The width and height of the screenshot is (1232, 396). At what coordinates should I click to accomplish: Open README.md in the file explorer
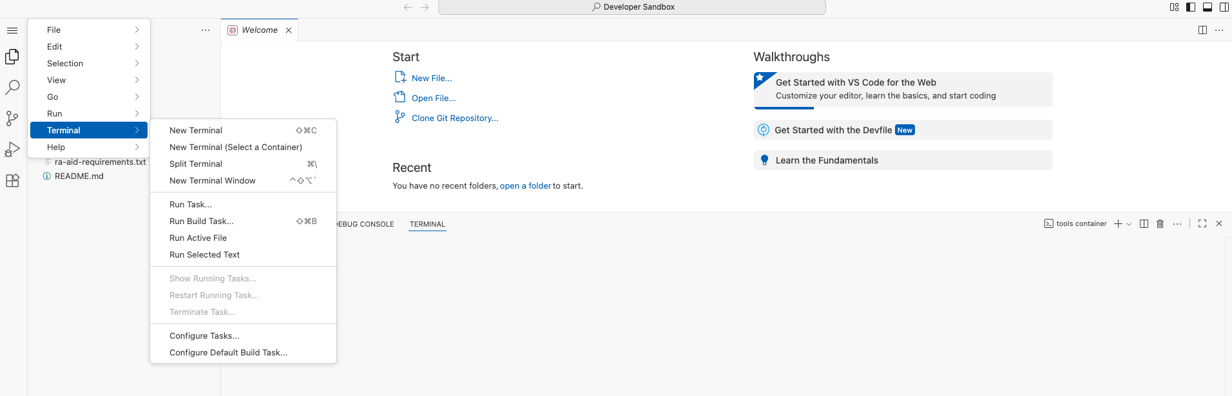click(79, 176)
